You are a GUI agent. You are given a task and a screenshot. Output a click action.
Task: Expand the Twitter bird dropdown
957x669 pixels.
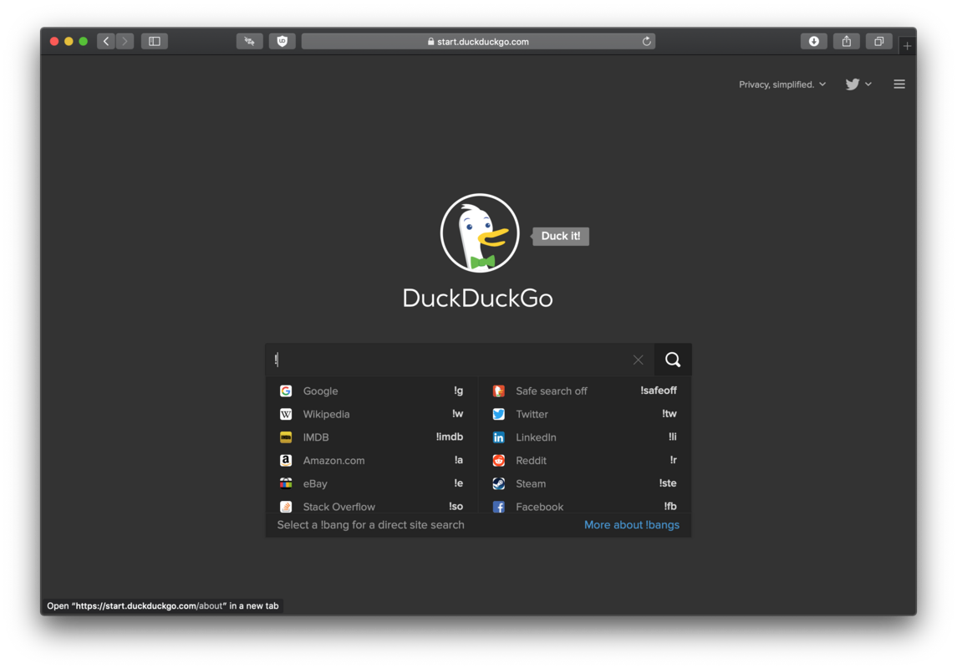(858, 84)
